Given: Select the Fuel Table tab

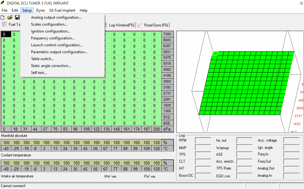Looking at the screenshot, I should pyautogui.click(x=11, y=25).
